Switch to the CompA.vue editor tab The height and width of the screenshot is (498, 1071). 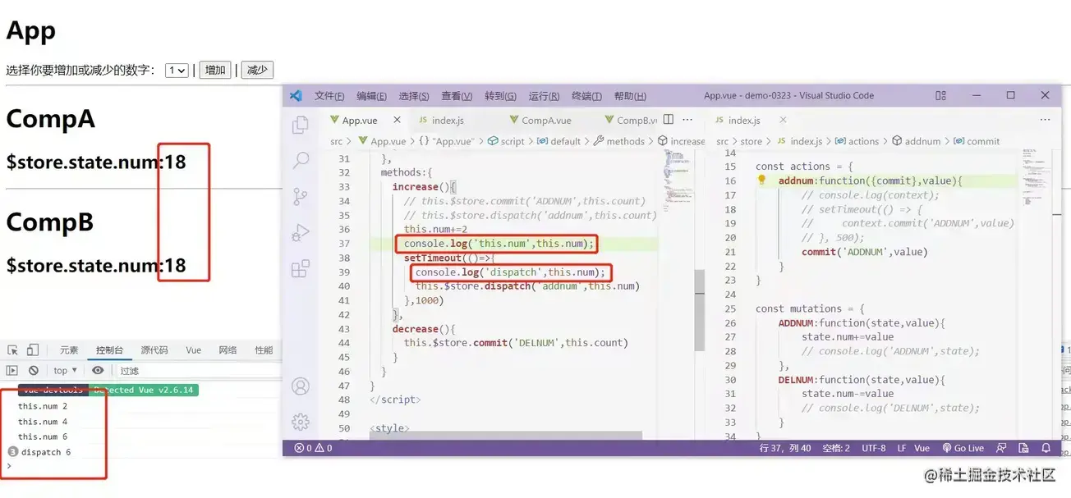(x=546, y=120)
